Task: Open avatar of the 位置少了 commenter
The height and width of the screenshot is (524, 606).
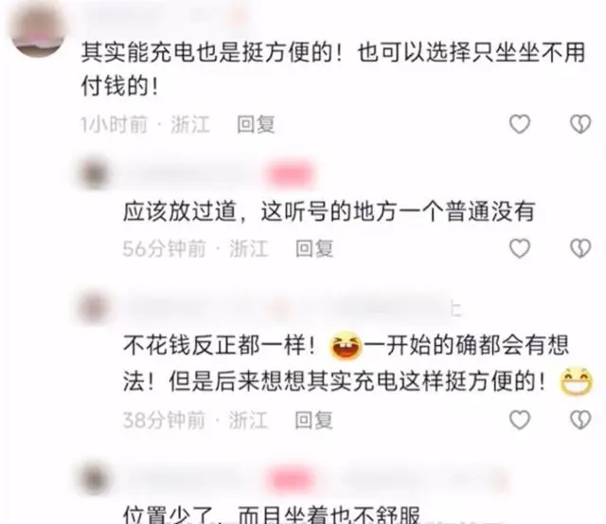Action: point(94,479)
